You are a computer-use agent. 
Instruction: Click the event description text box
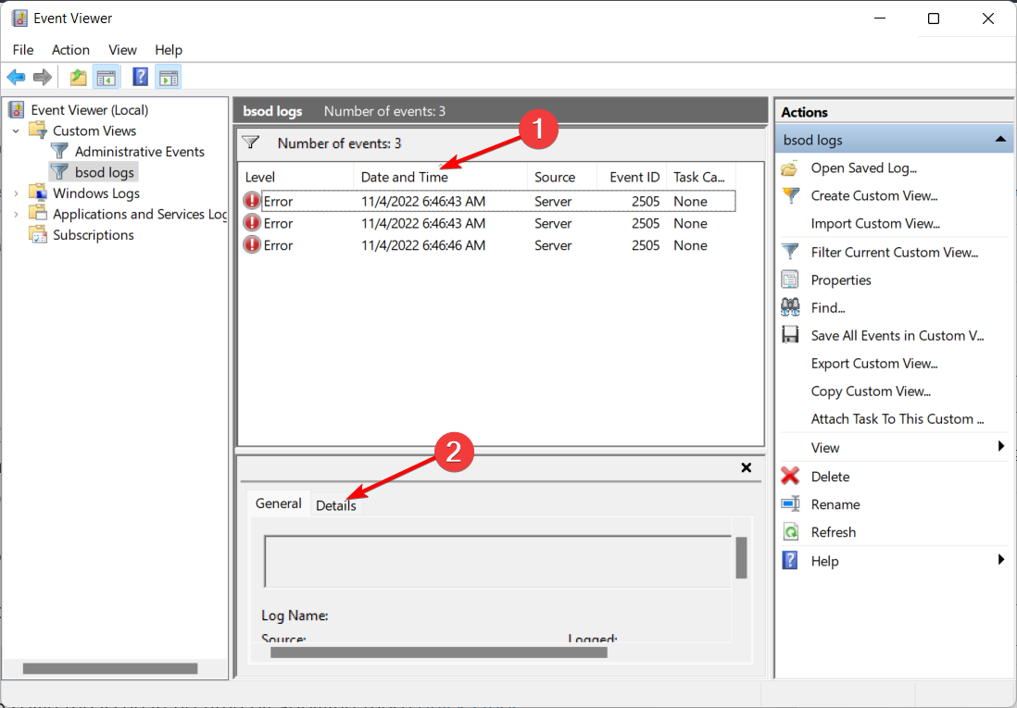pos(497,561)
